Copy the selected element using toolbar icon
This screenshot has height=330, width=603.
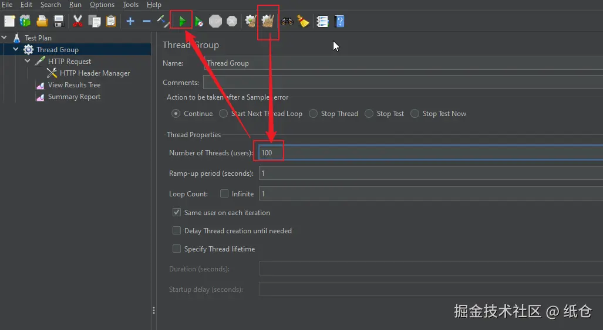[x=94, y=21]
